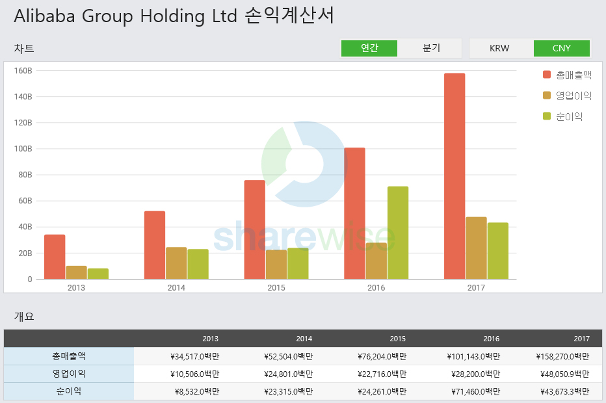Image resolution: width=606 pixels, height=403 pixels.
Task: Click the ¥22,716.0백만 cell
Action: [382, 374]
